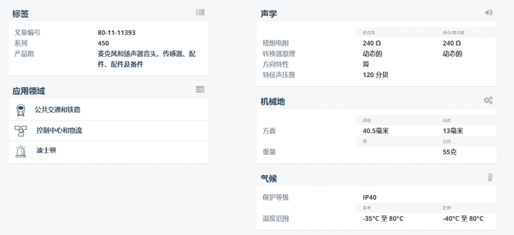Image resolution: width=514 pixels, height=235 pixels.
Task: Click the IP40 protection rating value
Action: click(369, 197)
